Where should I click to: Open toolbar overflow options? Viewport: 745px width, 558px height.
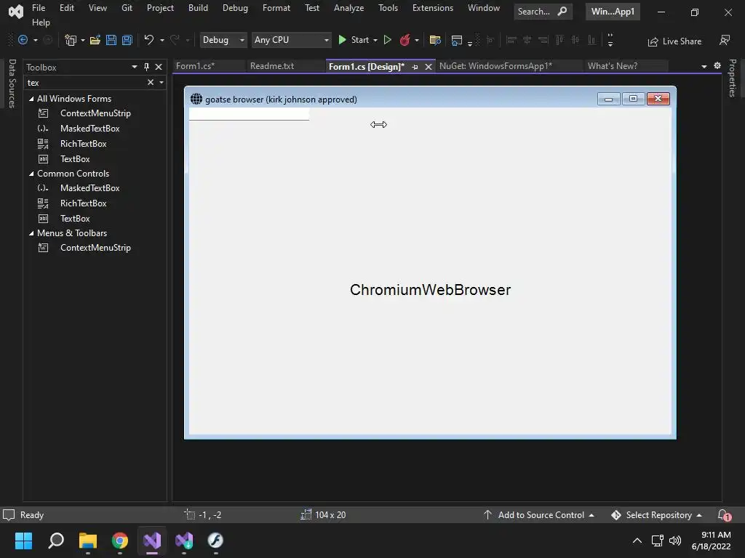610,41
